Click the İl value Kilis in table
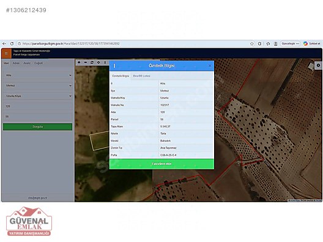Viewport: 323px width, 242px height. (163, 84)
